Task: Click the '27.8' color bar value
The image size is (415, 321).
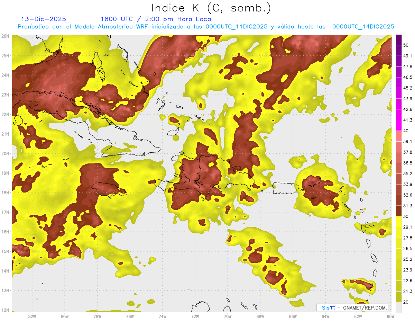Action: click(x=408, y=238)
